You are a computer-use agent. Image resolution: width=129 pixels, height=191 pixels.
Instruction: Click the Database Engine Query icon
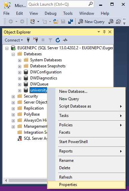click(111, 21)
